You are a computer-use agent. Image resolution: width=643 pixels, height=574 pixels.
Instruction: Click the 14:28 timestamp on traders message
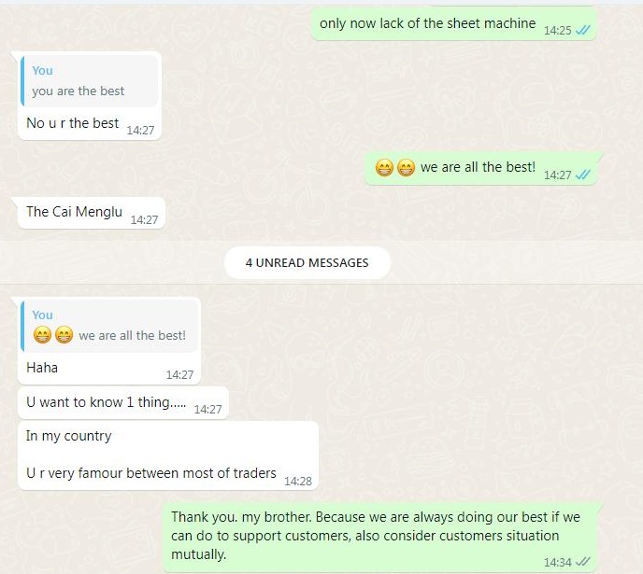coord(298,481)
